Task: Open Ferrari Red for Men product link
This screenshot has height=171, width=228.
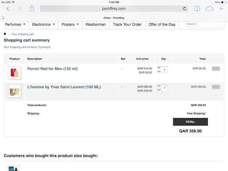Action: click(53, 69)
